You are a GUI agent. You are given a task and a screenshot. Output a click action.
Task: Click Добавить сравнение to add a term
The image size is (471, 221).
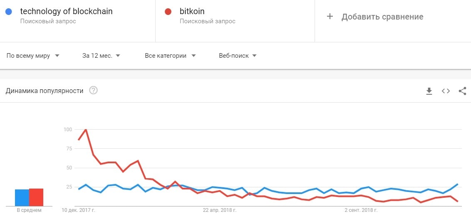(382, 17)
